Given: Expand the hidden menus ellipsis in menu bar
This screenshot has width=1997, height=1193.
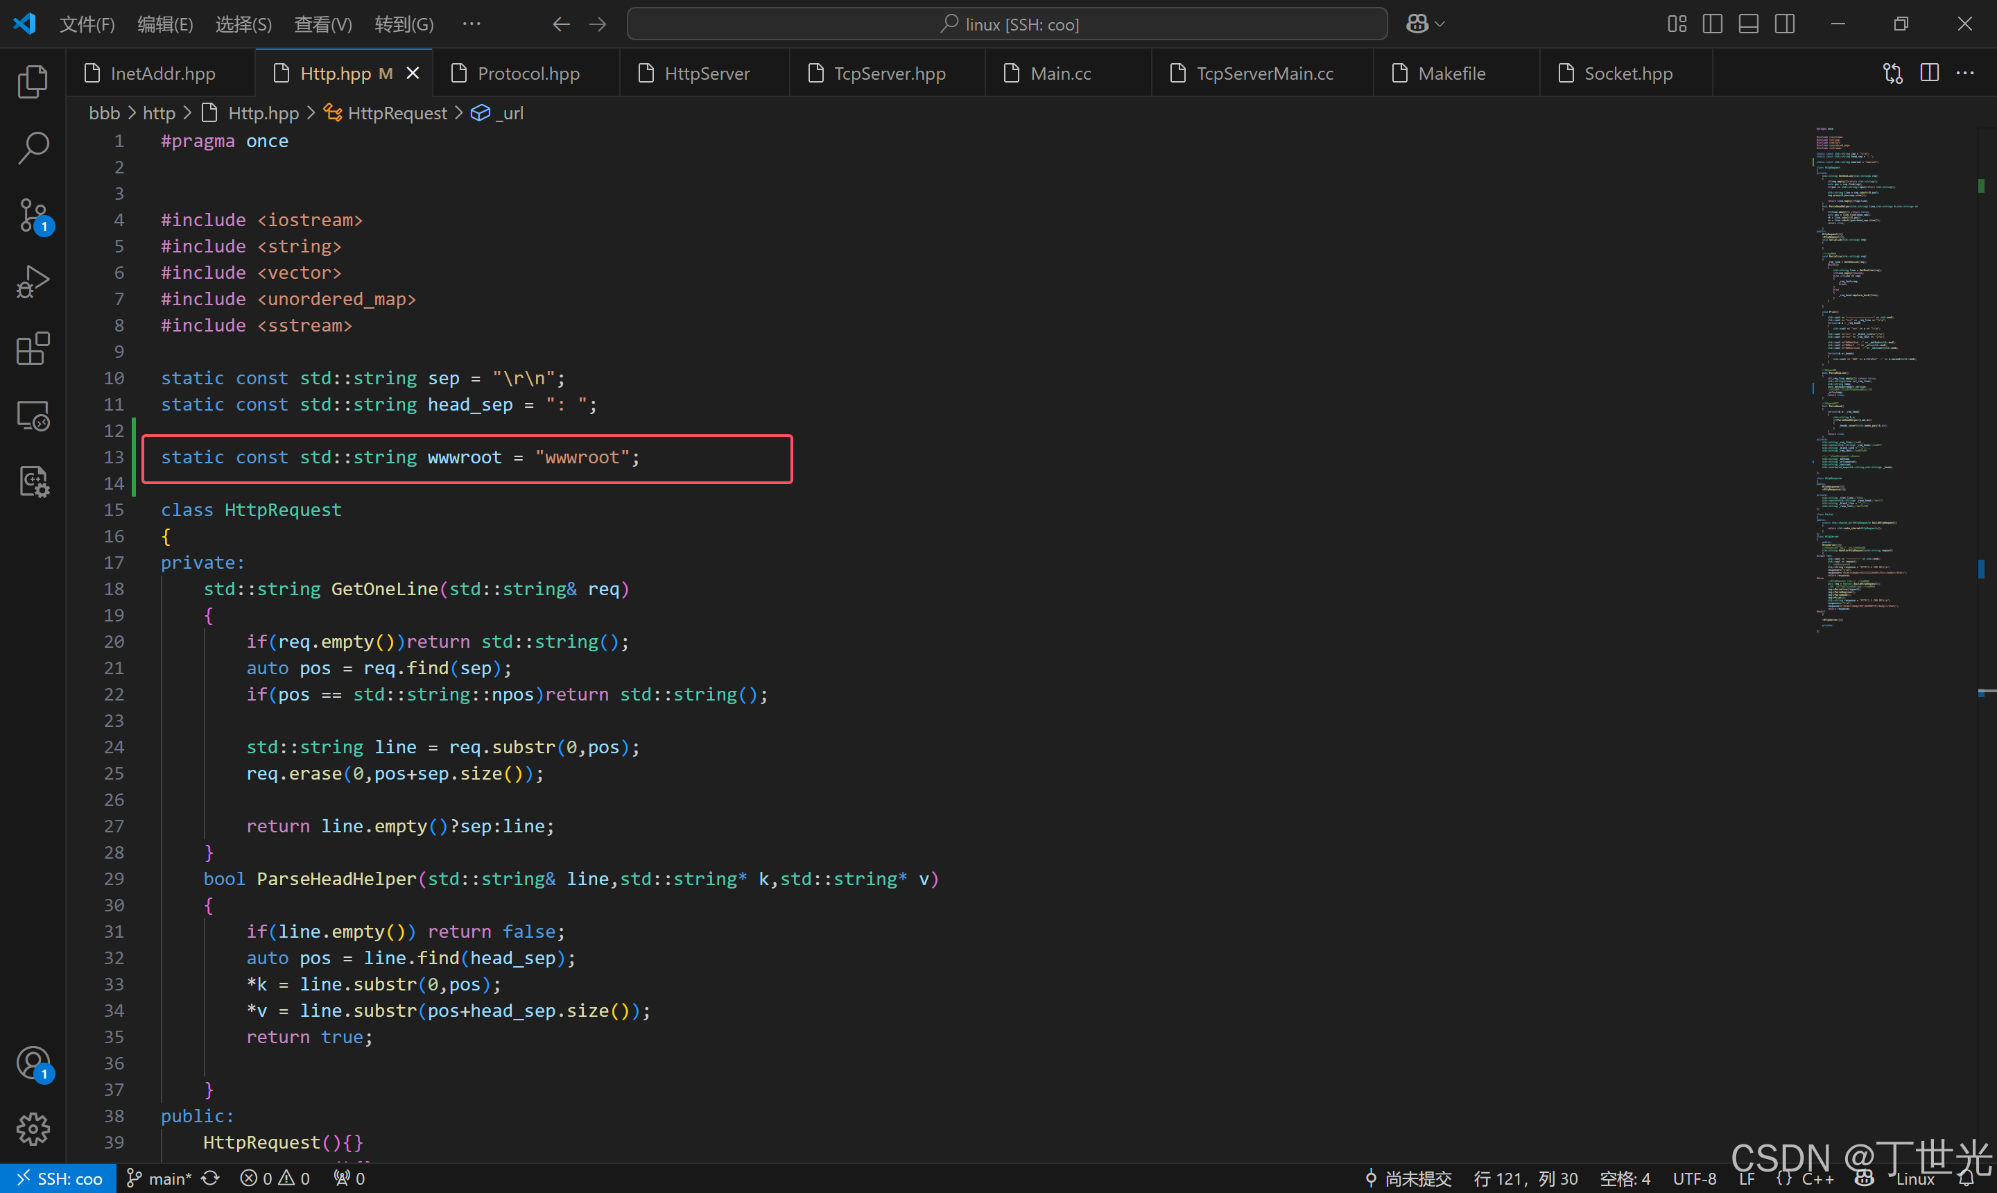Looking at the screenshot, I should 472,24.
